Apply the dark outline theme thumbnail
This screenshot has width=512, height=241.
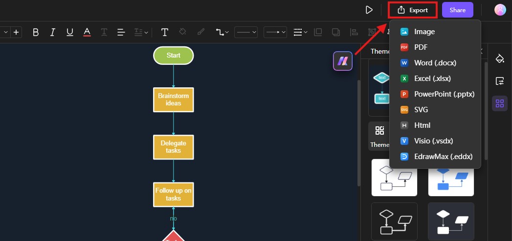pos(394,221)
